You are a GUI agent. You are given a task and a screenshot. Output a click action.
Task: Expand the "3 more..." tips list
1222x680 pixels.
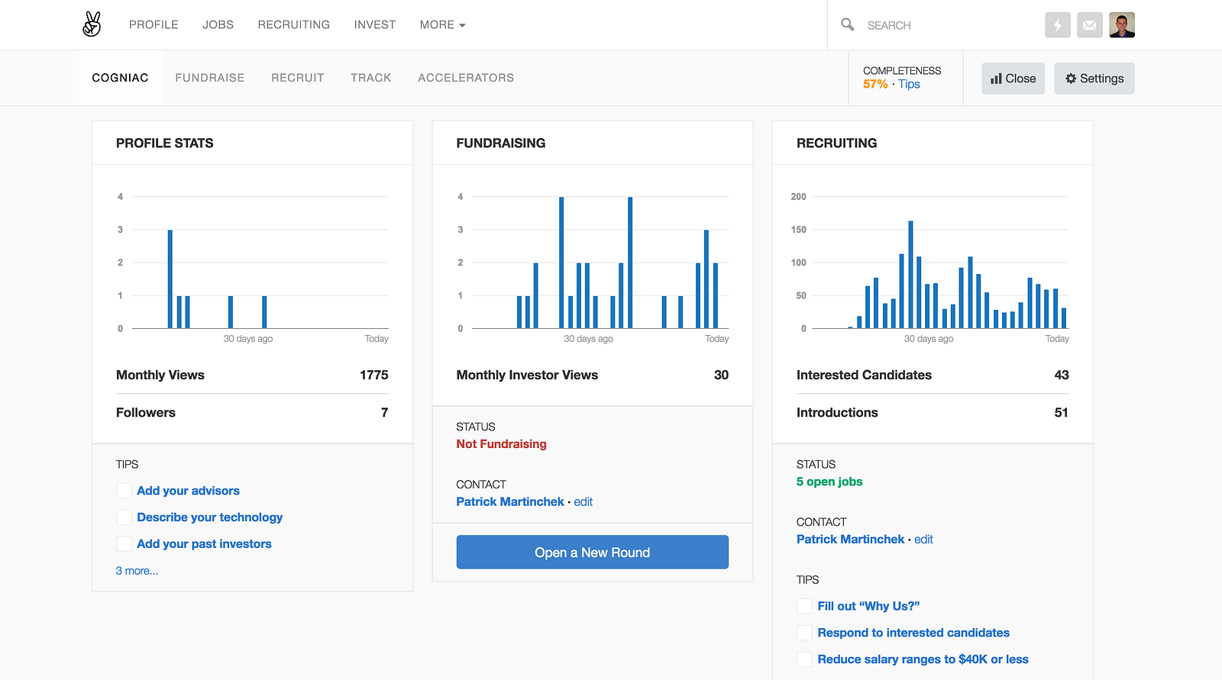pos(137,571)
